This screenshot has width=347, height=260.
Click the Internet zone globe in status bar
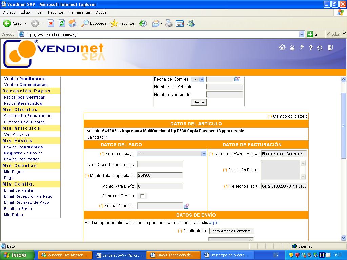[x=294, y=246]
